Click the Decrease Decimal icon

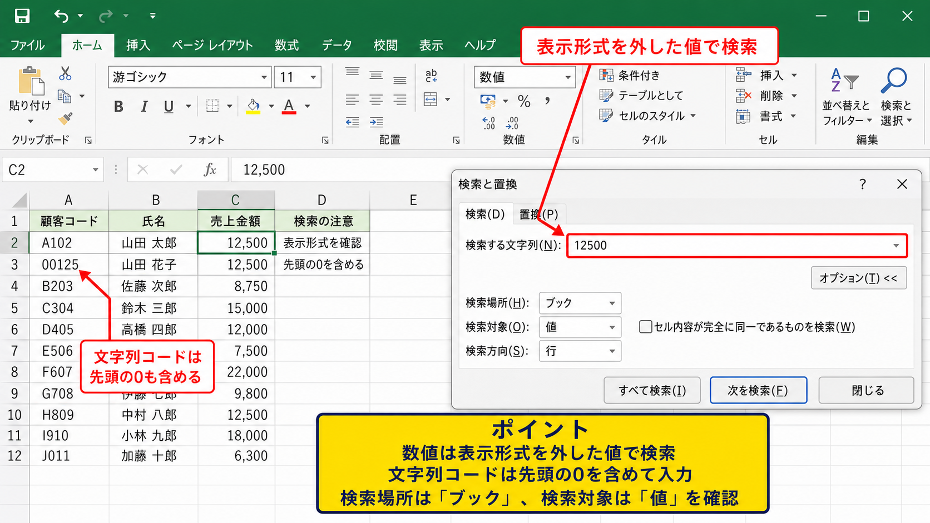click(x=512, y=123)
